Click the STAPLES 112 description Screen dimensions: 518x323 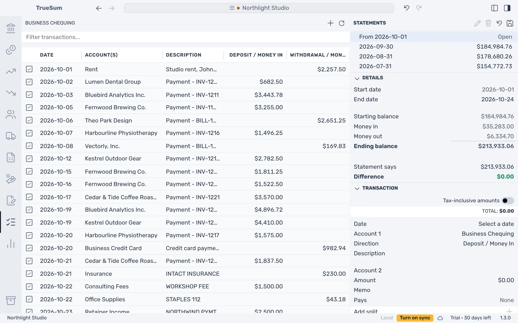click(x=183, y=299)
